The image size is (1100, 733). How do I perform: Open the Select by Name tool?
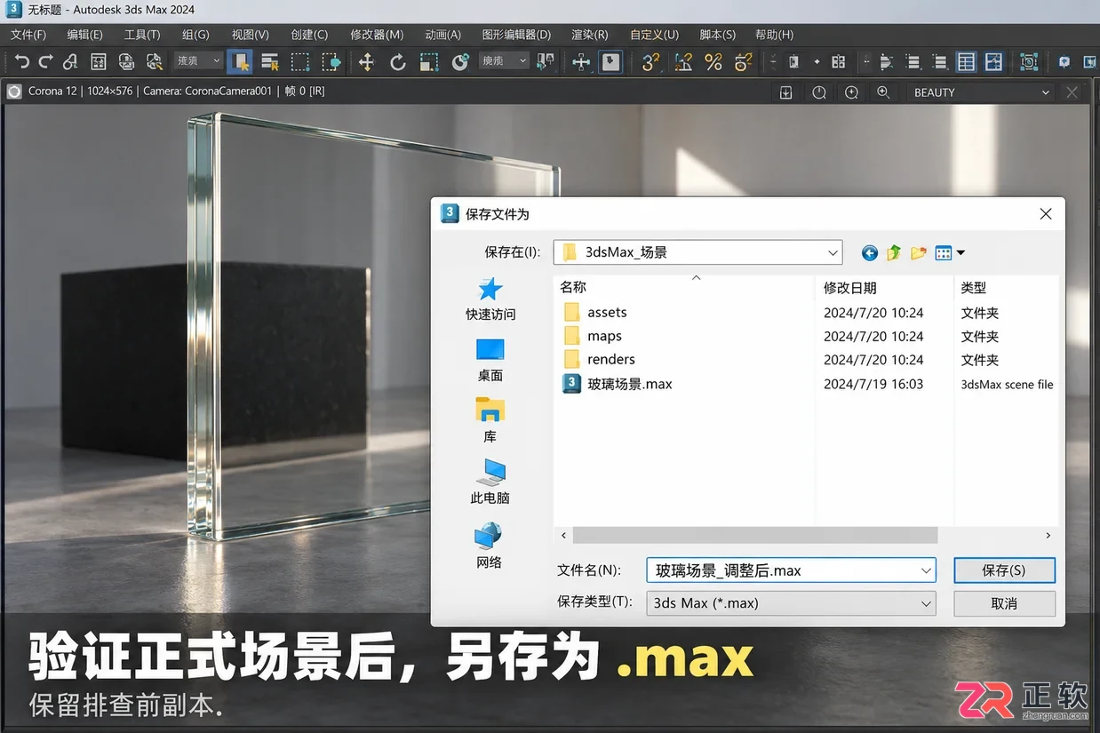pyautogui.click(x=270, y=61)
